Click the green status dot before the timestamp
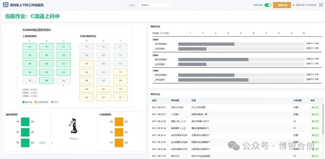The width and height of the screenshot is (325, 159). click(293, 5)
